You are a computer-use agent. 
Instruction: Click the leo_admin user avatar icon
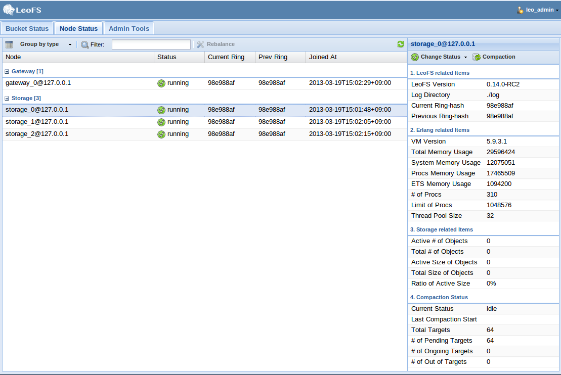[x=520, y=10]
